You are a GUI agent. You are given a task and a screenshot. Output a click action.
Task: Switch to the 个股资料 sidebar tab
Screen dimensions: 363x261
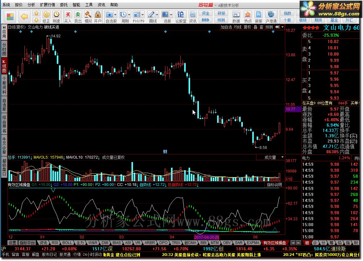click(4, 85)
